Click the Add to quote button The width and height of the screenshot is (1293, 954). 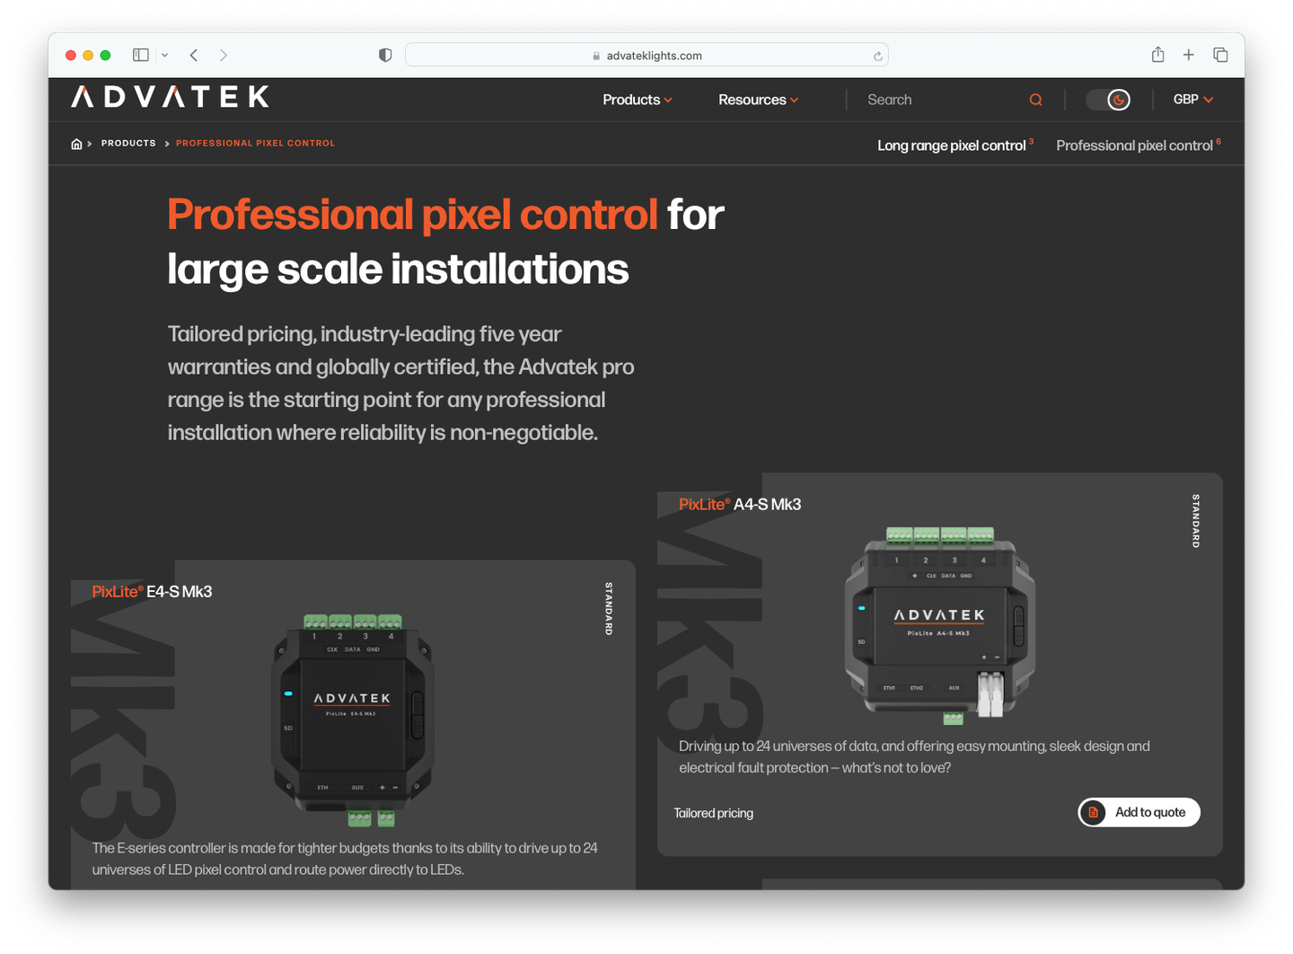pos(1139,812)
